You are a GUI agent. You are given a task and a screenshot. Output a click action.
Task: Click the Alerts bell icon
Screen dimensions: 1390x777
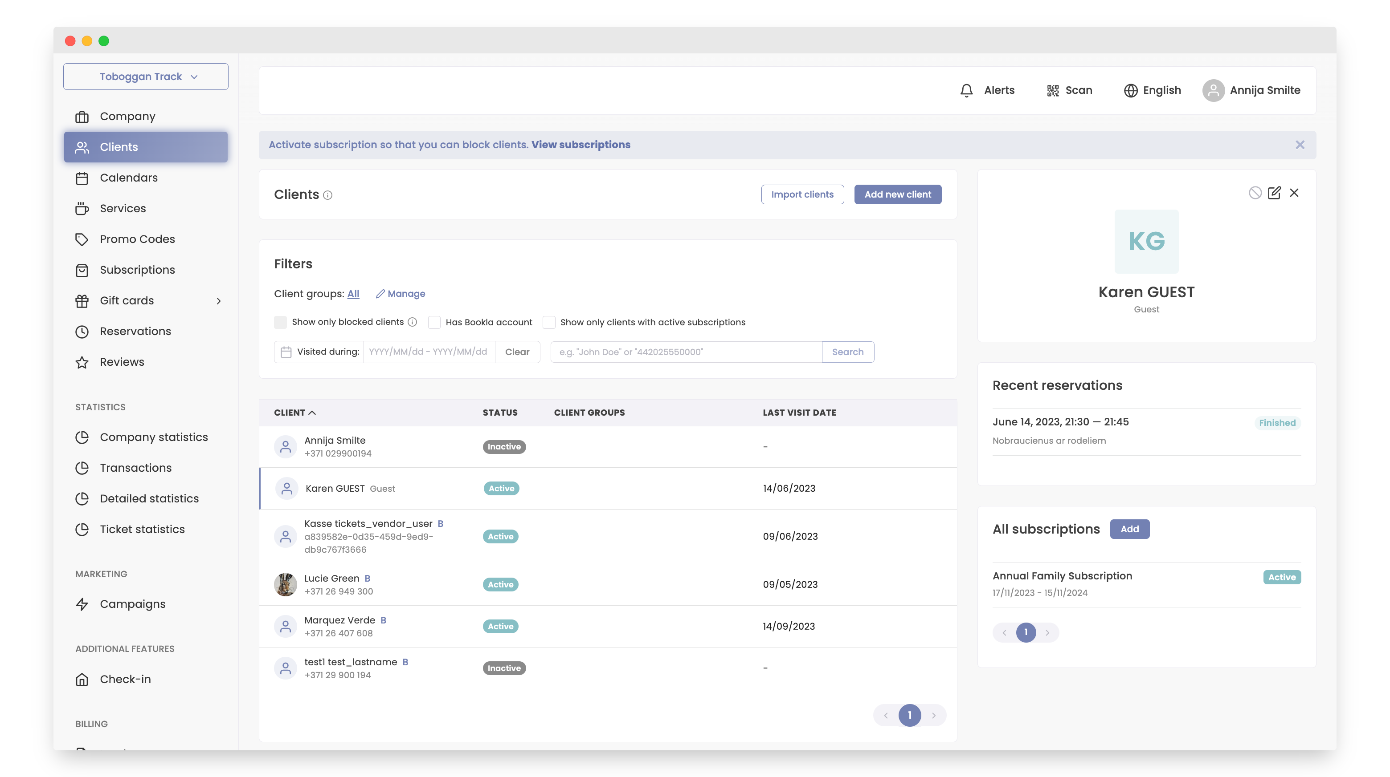(x=966, y=90)
